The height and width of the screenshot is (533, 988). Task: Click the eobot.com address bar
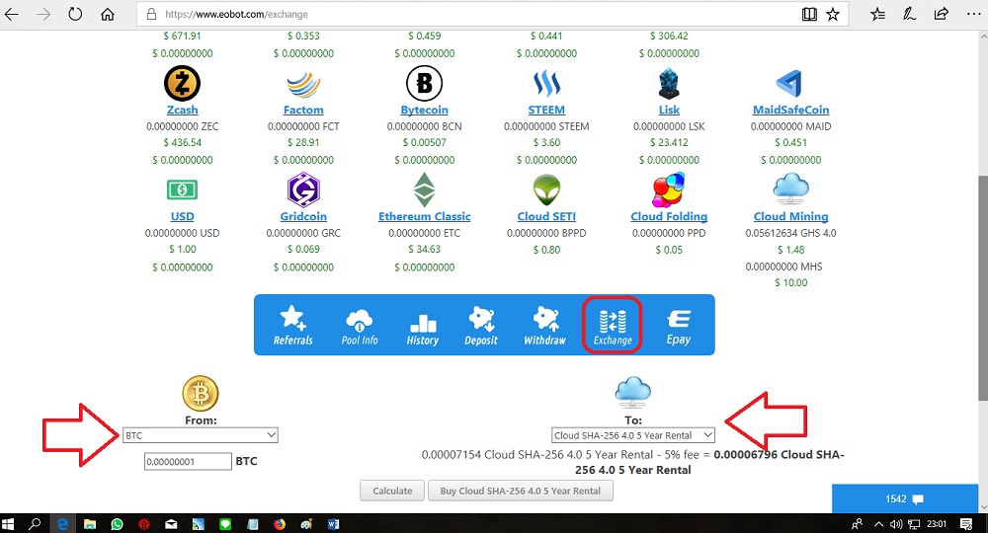(466, 14)
